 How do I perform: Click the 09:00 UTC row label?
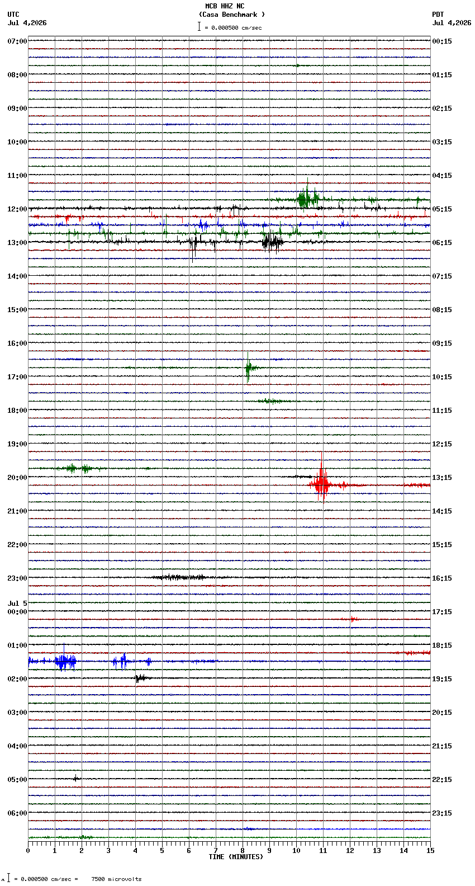(x=17, y=109)
